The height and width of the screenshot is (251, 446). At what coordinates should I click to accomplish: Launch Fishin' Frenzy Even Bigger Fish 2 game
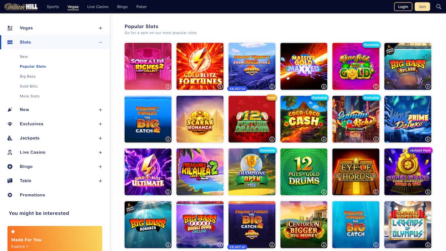(x=252, y=66)
